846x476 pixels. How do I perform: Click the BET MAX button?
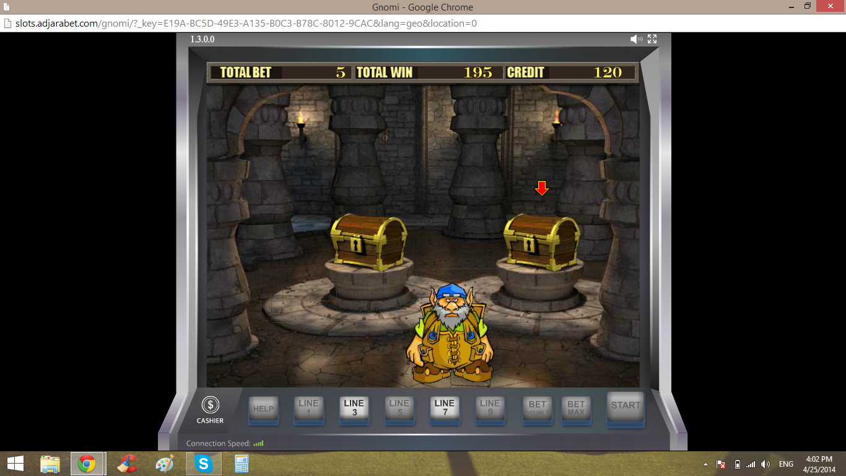tap(576, 410)
